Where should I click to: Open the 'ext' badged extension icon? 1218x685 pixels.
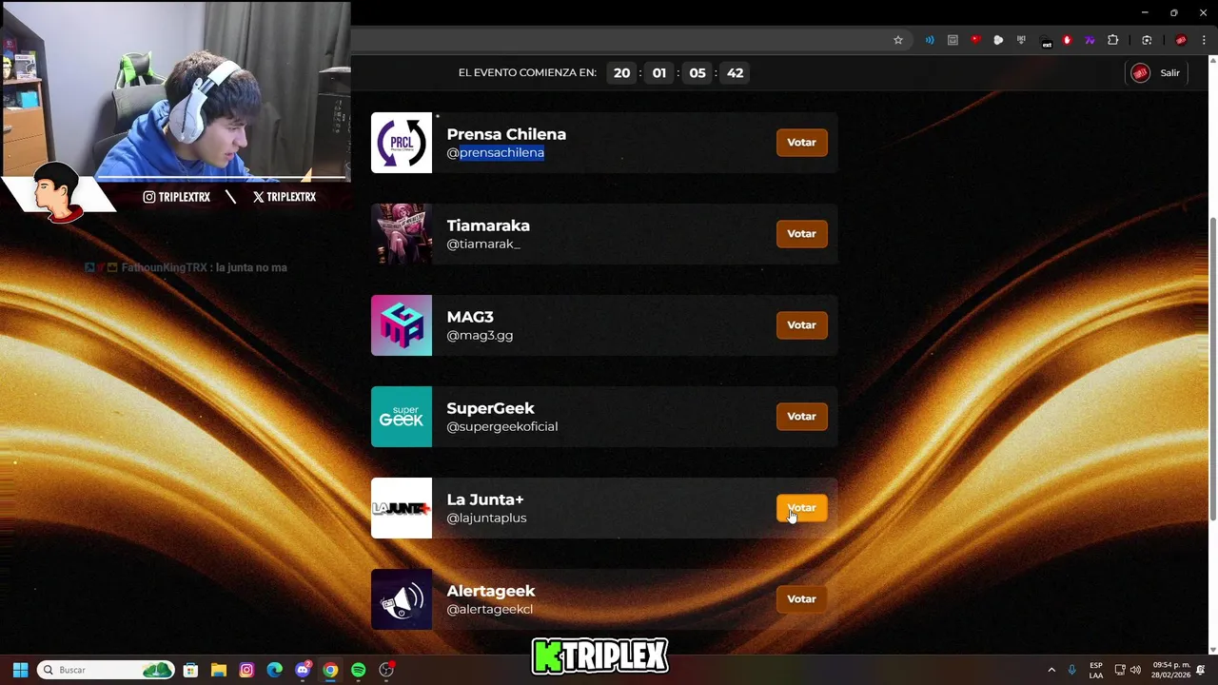pyautogui.click(x=1046, y=41)
